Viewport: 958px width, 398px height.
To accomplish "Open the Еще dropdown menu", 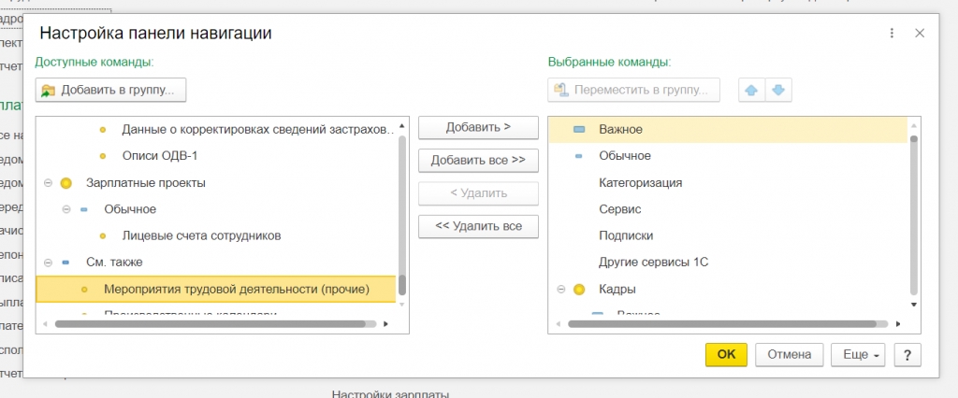I will [857, 355].
